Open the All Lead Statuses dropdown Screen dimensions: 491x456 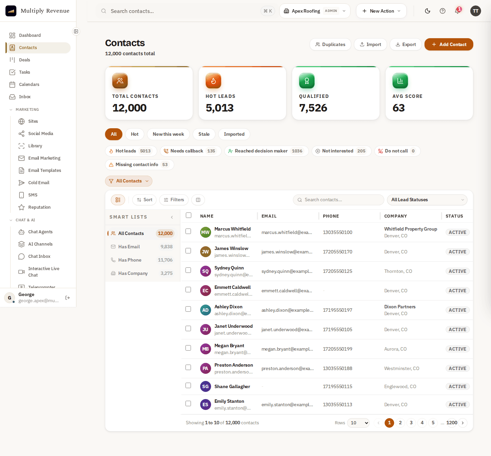(427, 200)
